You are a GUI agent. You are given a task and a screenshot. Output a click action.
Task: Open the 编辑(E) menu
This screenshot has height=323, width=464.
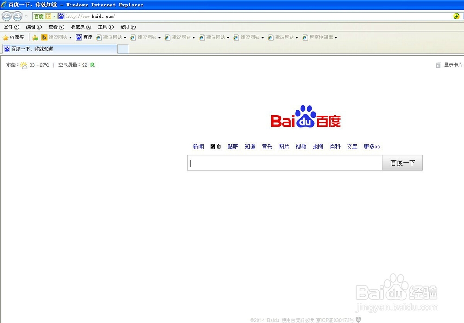coord(34,27)
